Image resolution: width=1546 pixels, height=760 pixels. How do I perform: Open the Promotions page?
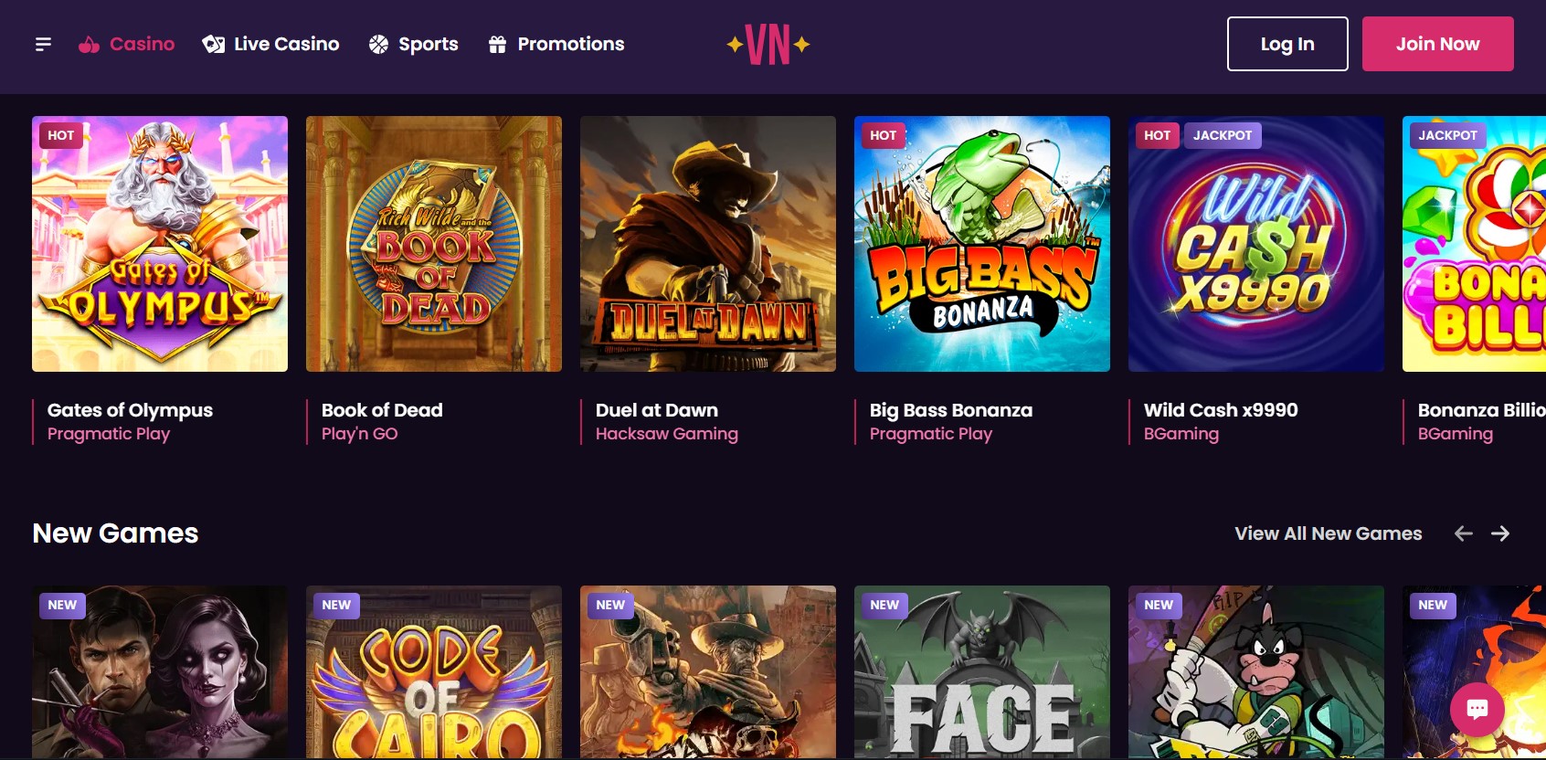[570, 44]
